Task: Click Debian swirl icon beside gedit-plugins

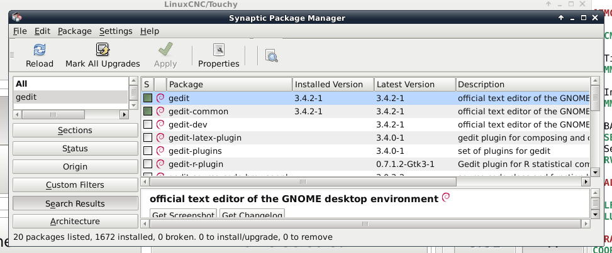Action: point(160,151)
